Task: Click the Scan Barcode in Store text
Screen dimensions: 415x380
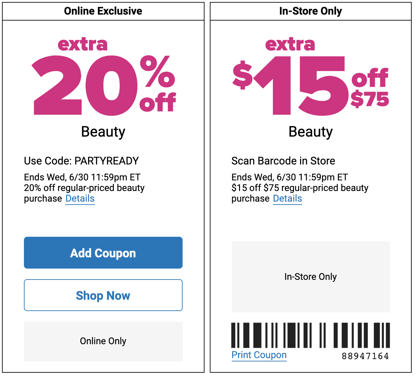Action: [x=283, y=161]
